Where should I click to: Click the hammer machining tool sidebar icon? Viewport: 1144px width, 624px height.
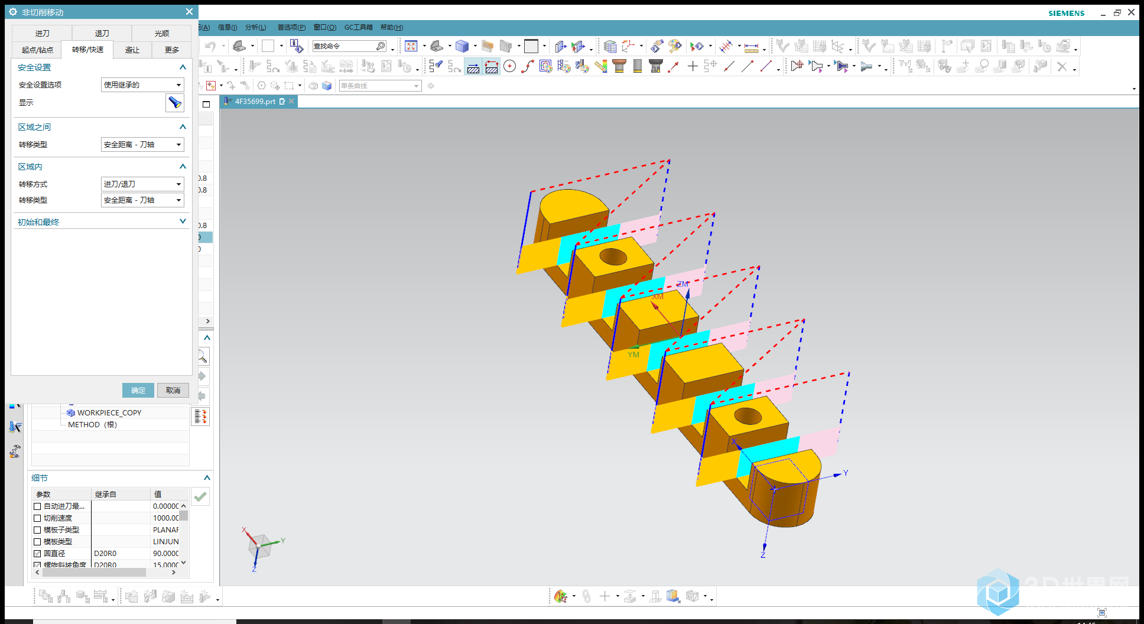coord(15,452)
